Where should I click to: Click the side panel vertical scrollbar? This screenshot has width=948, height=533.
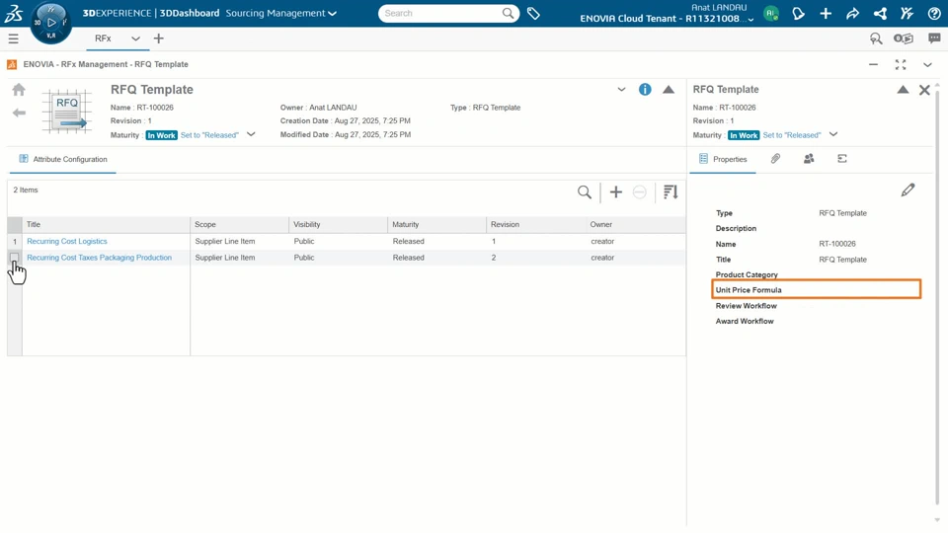pyautogui.click(x=937, y=296)
